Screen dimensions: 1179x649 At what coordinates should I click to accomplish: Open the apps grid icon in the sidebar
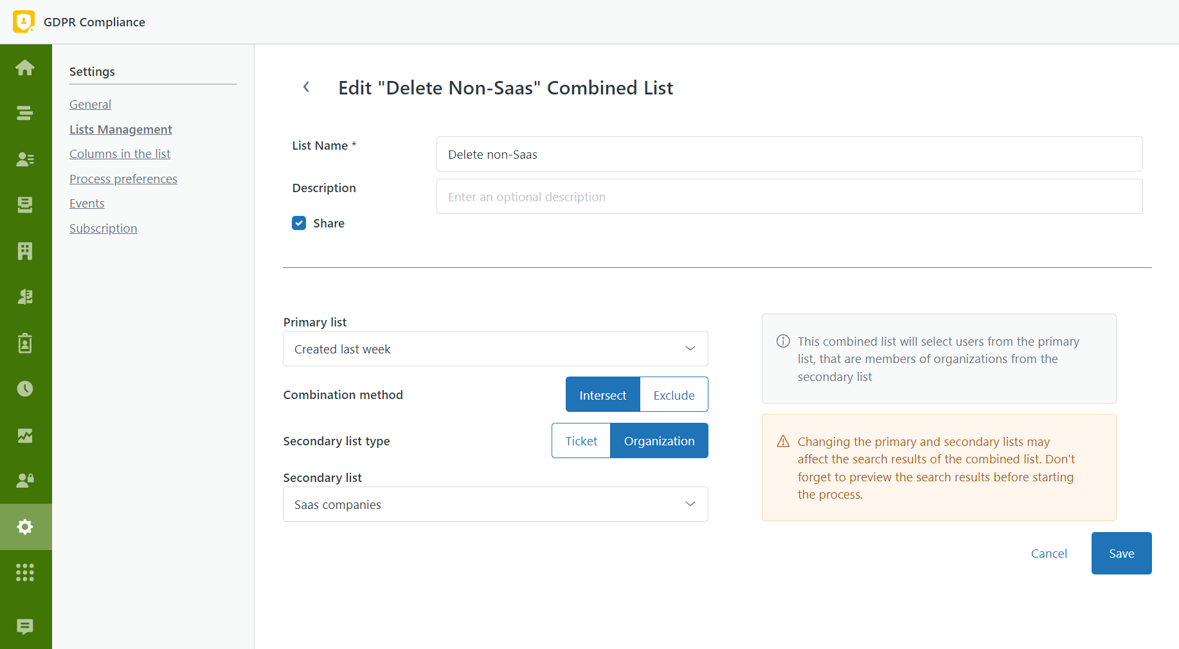tap(25, 572)
